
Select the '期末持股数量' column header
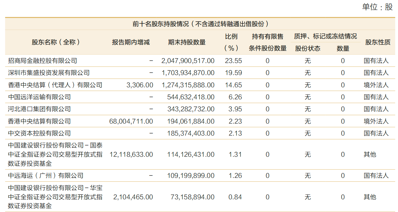coord(187,42)
